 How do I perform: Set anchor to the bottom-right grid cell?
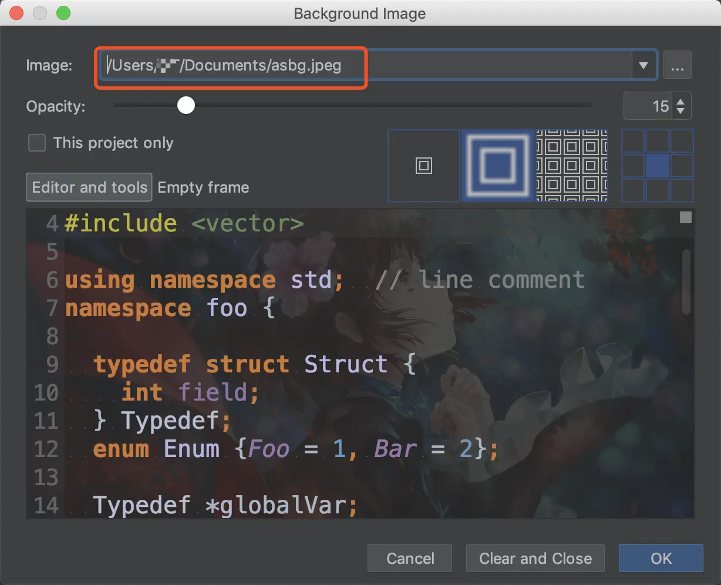682,190
